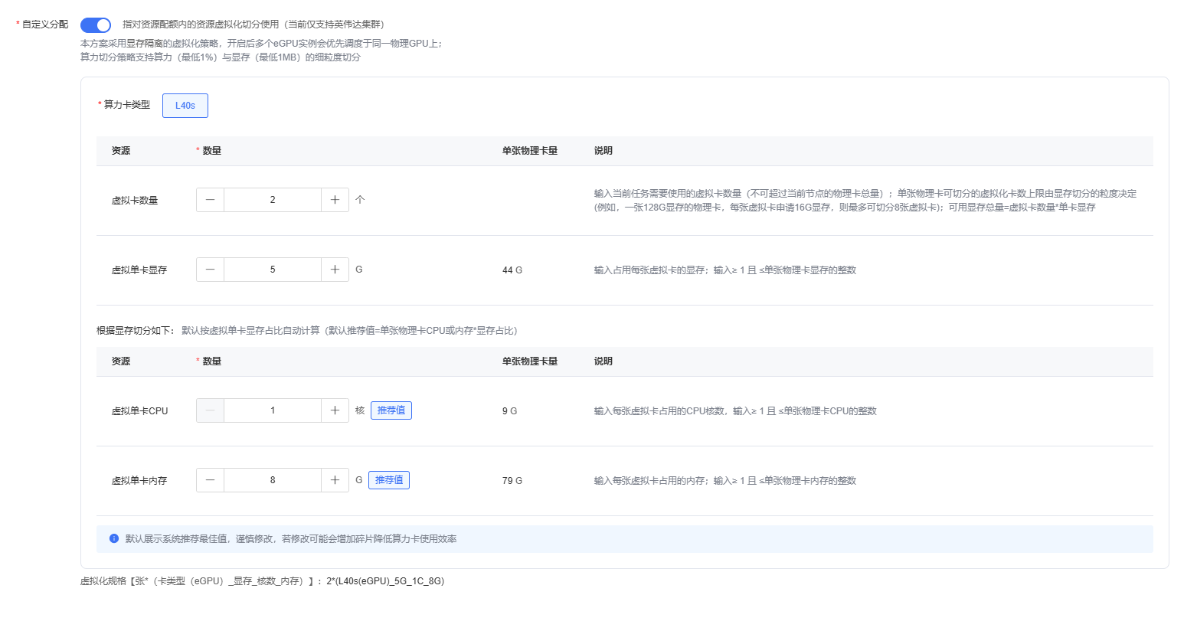The image size is (1197, 631).
Task: Click the 单张物理卡量 header in second table
Action: tap(530, 361)
